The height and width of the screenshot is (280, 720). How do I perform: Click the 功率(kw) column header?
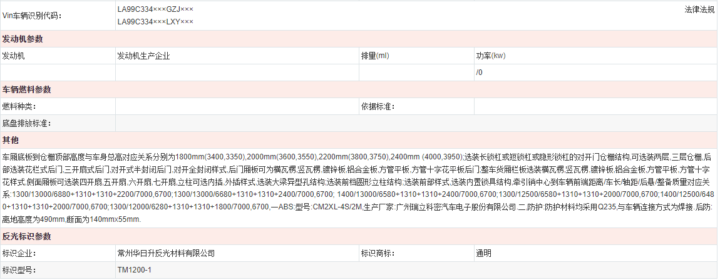pos(490,56)
